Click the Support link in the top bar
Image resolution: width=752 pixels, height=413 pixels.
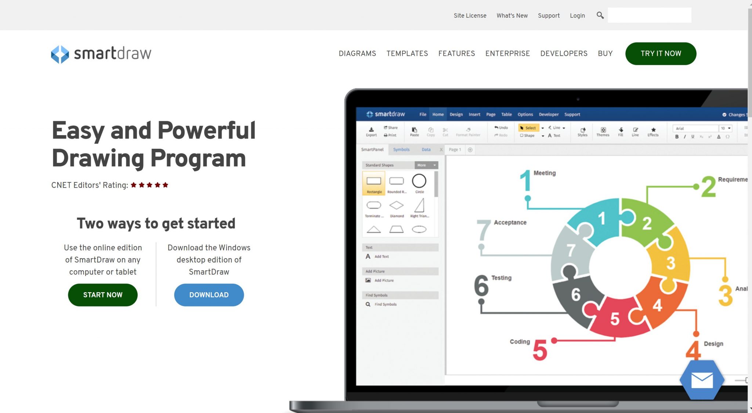point(549,15)
